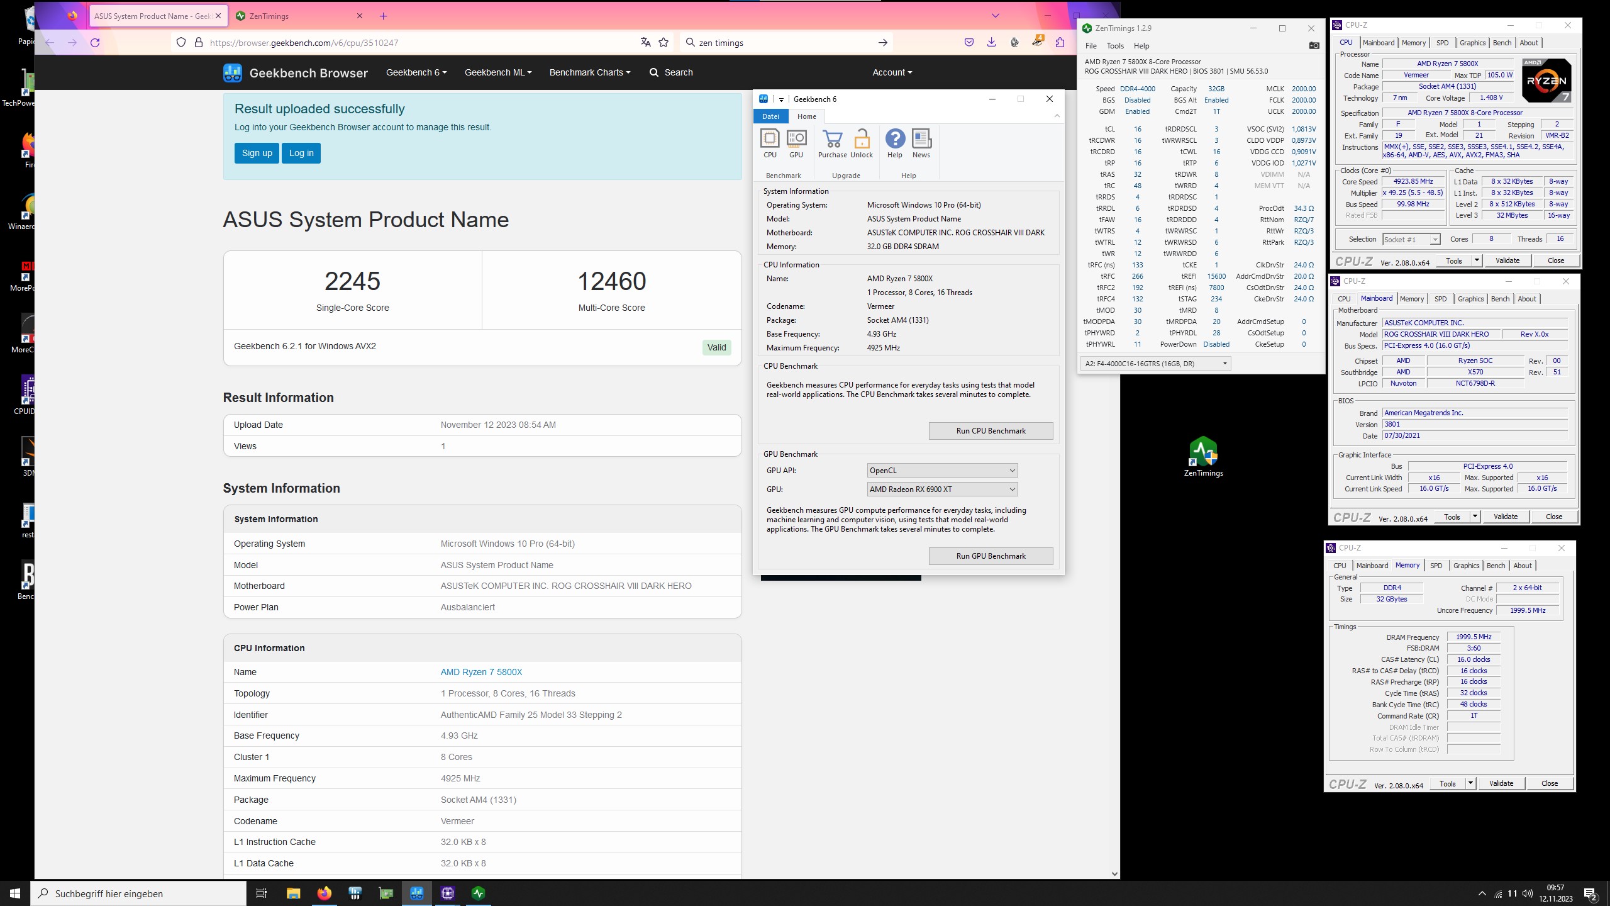The image size is (1610, 906).
Task: Show hidden system tray icons
Action: (1482, 893)
